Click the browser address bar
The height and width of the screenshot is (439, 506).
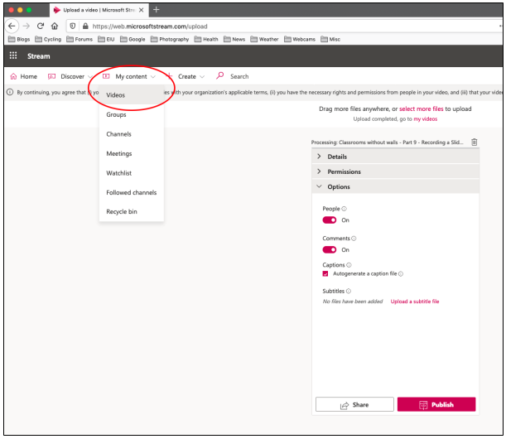[x=248, y=26]
